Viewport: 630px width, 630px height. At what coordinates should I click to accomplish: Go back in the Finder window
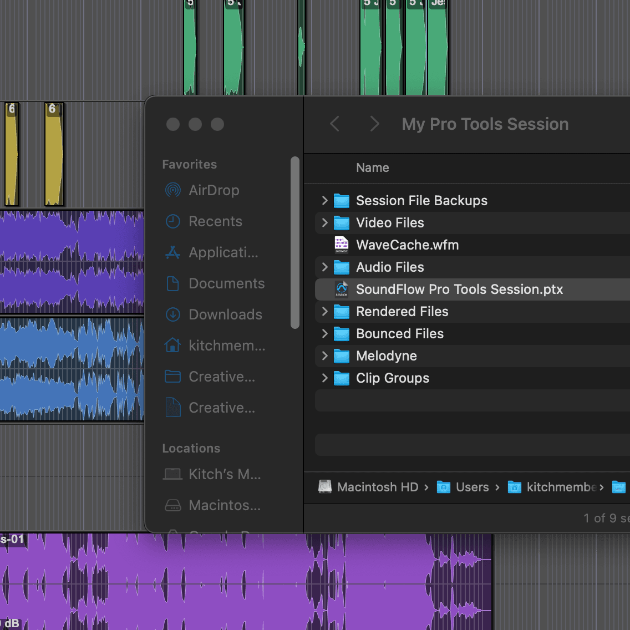click(x=335, y=124)
